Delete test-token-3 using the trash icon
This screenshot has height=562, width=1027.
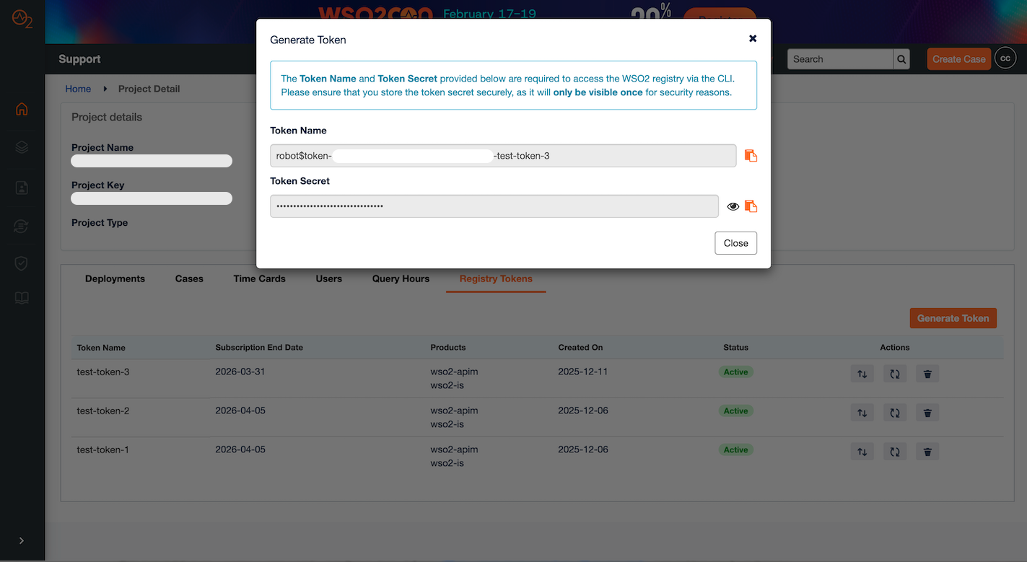(927, 374)
